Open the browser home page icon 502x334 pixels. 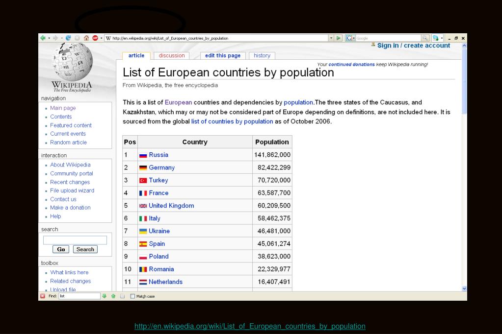coord(86,38)
